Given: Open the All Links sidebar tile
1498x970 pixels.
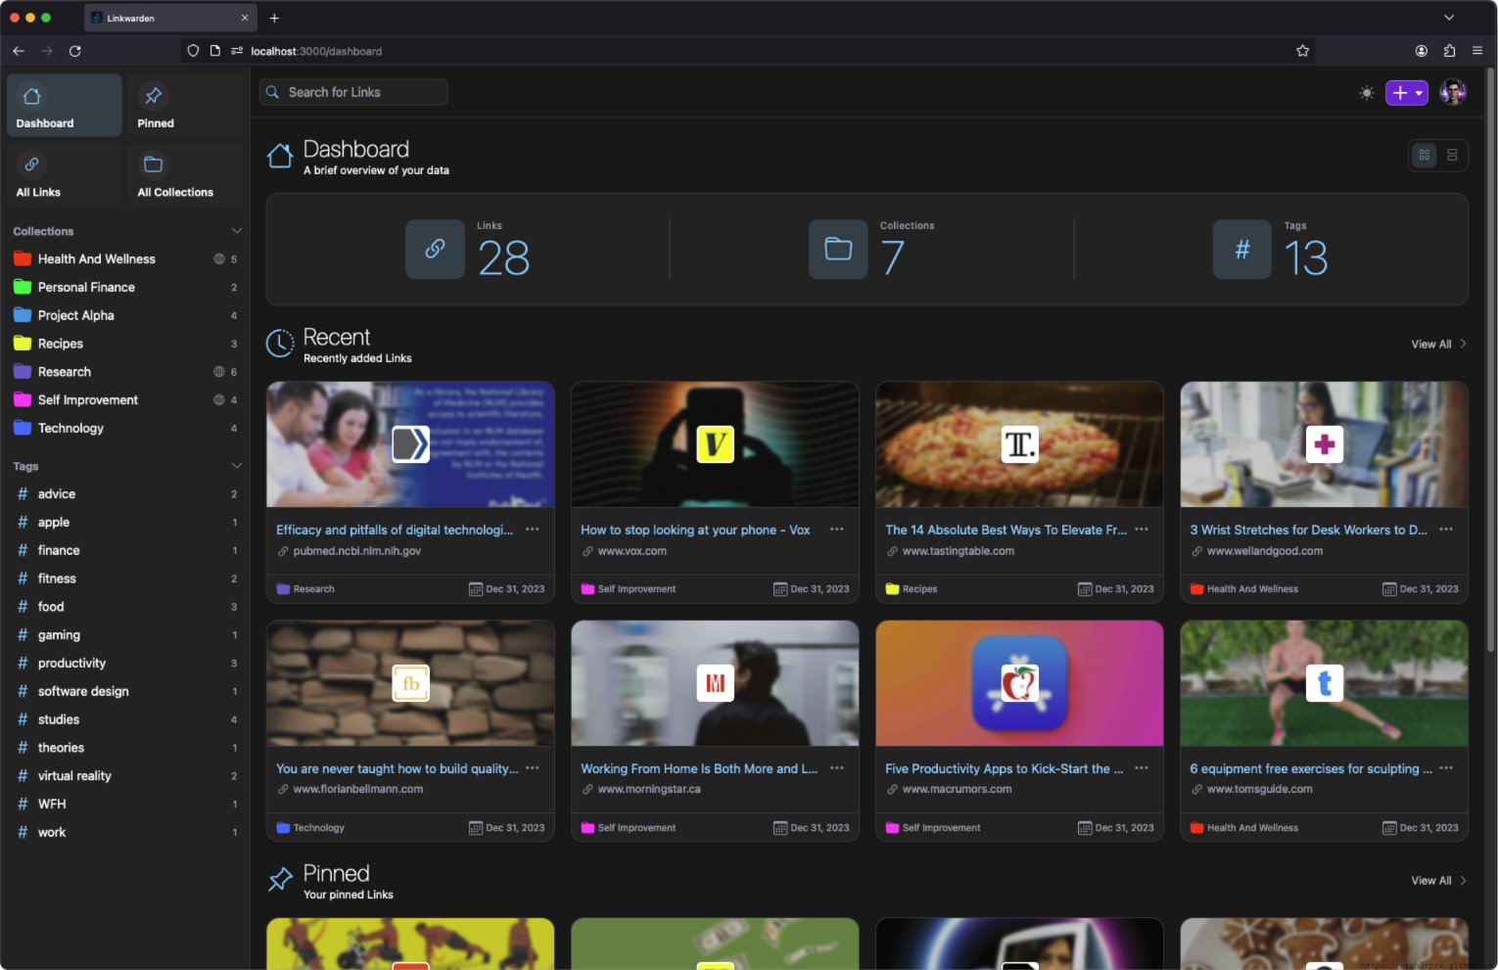Looking at the screenshot, I should pos(65,174).
